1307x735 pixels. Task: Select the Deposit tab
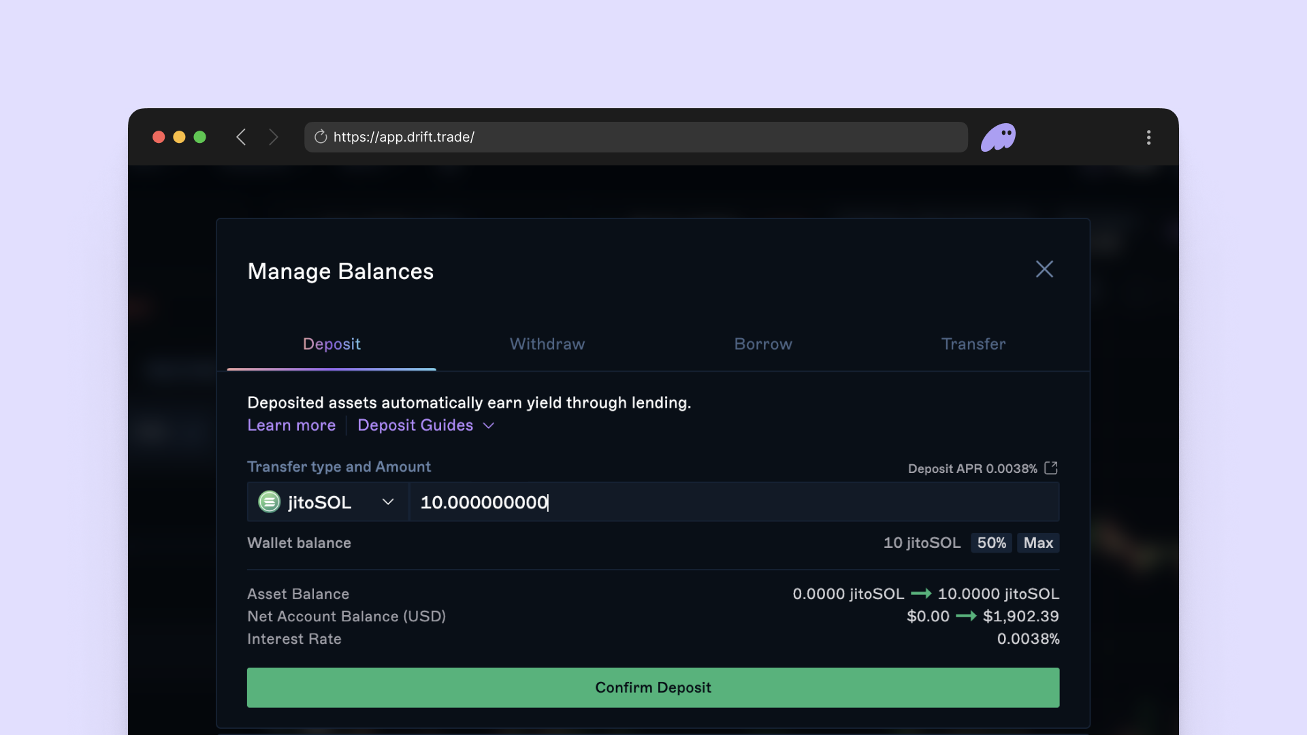click(x=332, y=344)
